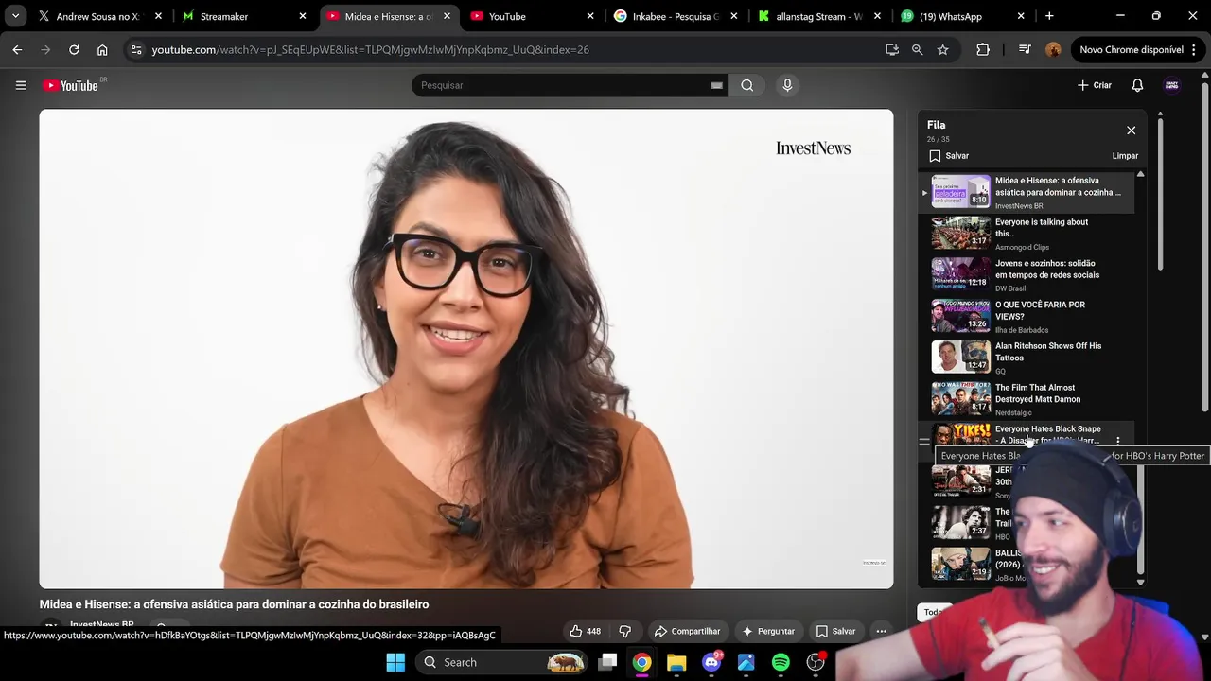The image size is (1211, 681).
Task: Click the Criar create button
Action: click(1095, 85)
